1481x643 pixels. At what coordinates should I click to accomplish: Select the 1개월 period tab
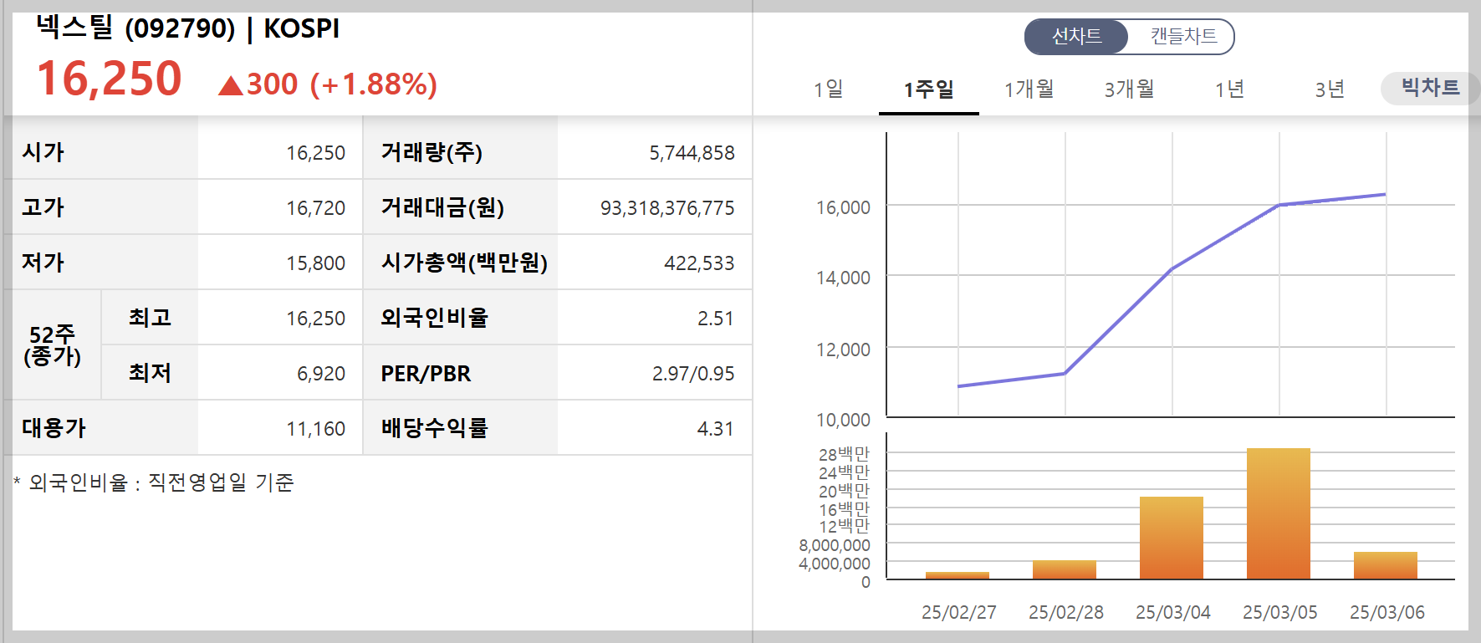tap(1029, 89)
